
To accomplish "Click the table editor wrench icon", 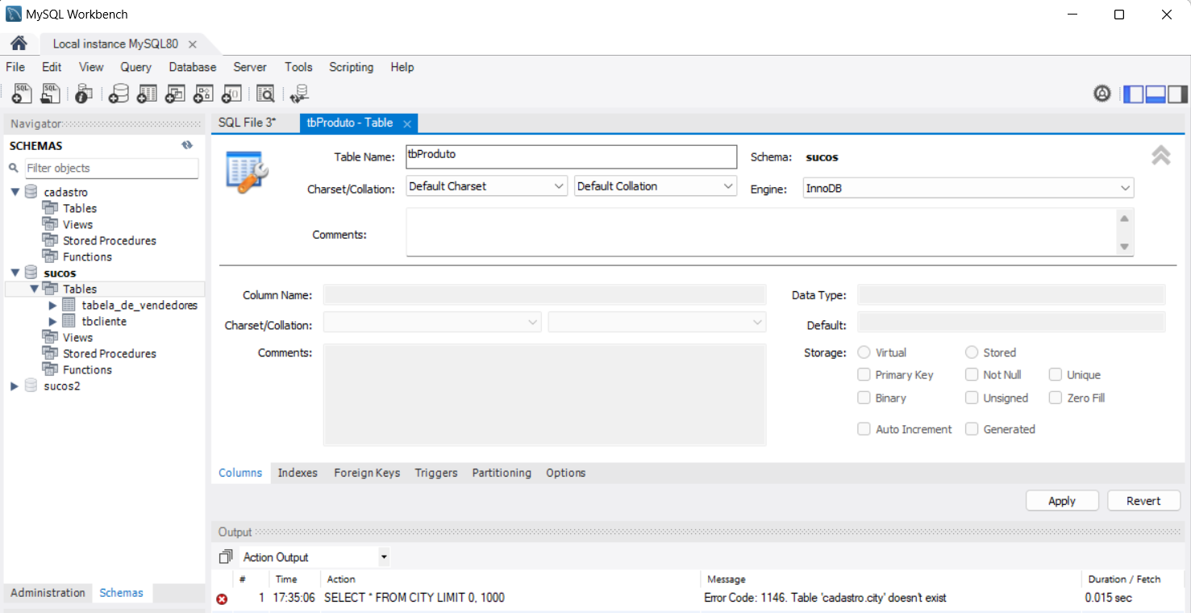I will coord(247,170).
